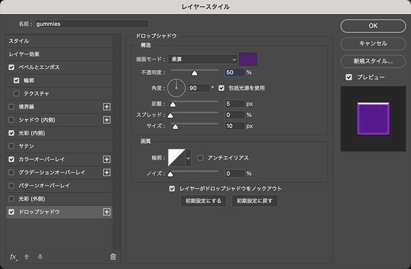The height and width of the screenshot is (269, 411).
Task: Click the 不透明度 value input field
Action: (x=234, y=72)
